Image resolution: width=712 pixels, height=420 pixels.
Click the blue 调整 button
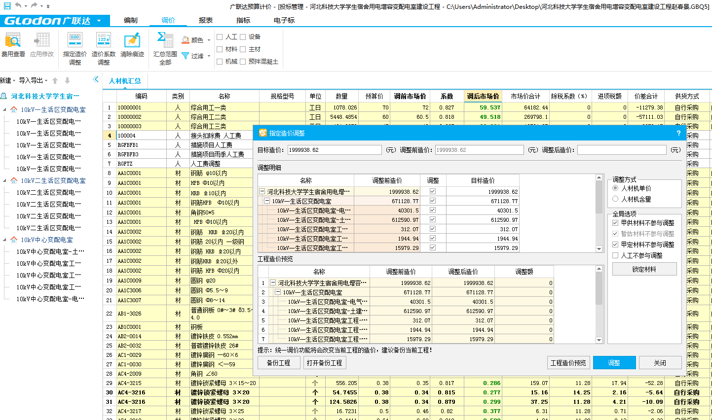[x=614, y=363]
